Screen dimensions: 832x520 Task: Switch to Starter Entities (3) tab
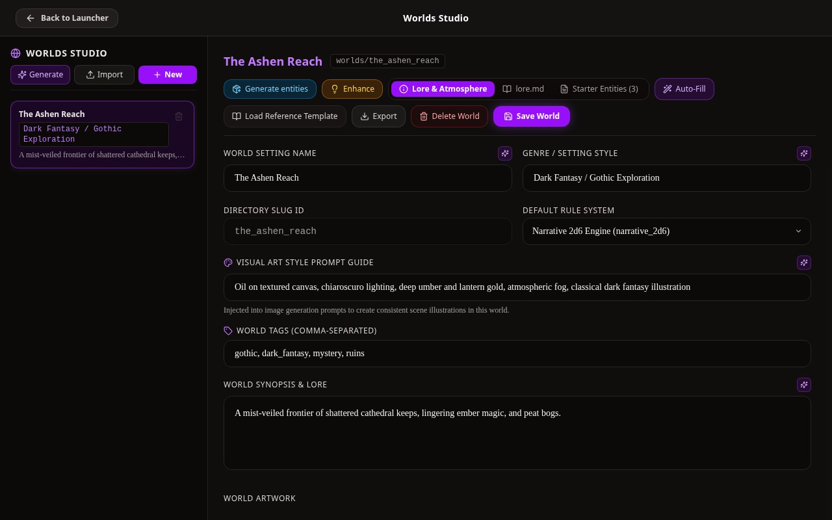coord(599,89)
